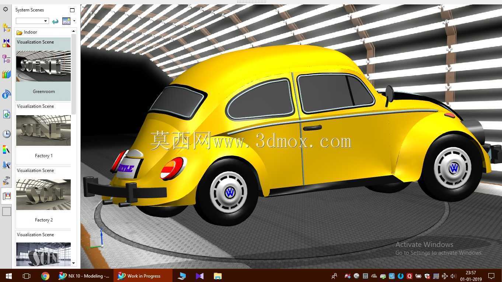Open Task View on the taskbar
This screenshot has width=502, height=282.
[x=26, y=276]
